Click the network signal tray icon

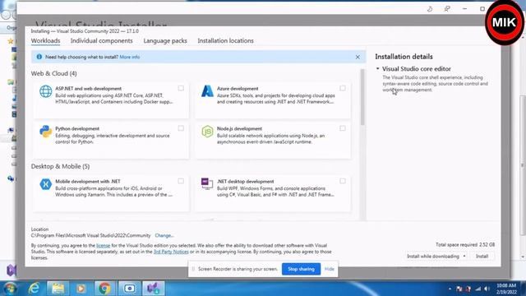click(478, 289)
